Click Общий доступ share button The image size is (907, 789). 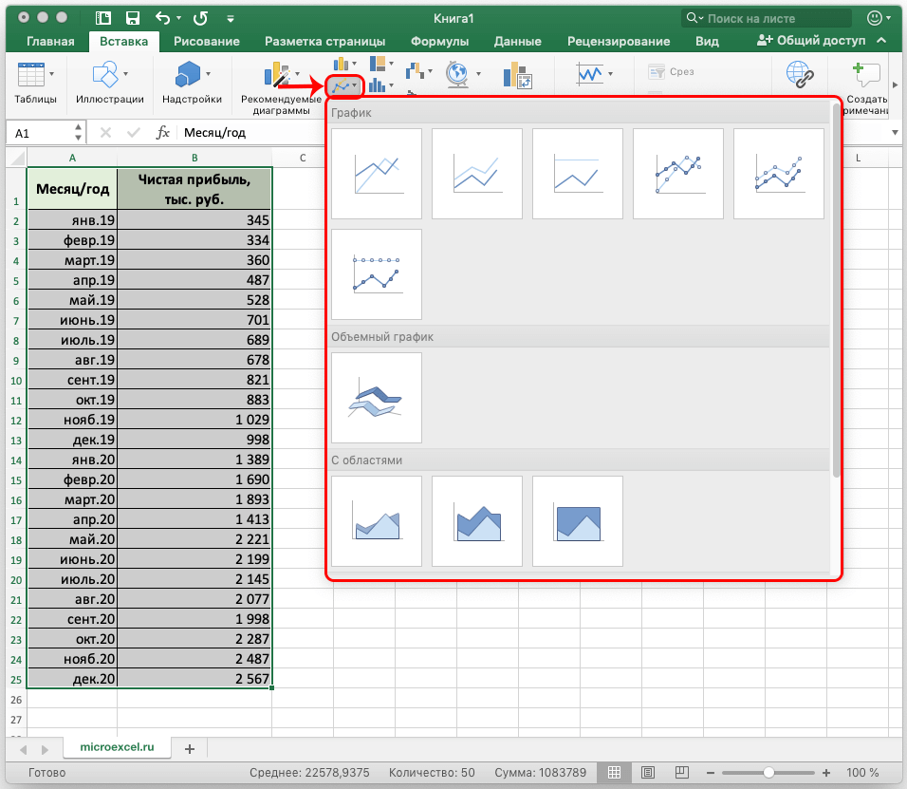pos(811,41)
